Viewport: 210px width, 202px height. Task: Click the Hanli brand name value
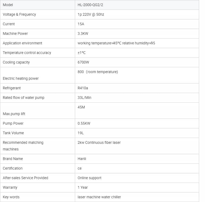coord(82,159)
